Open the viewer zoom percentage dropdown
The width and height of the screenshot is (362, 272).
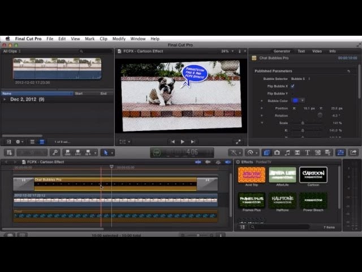[x=227, y=51]
